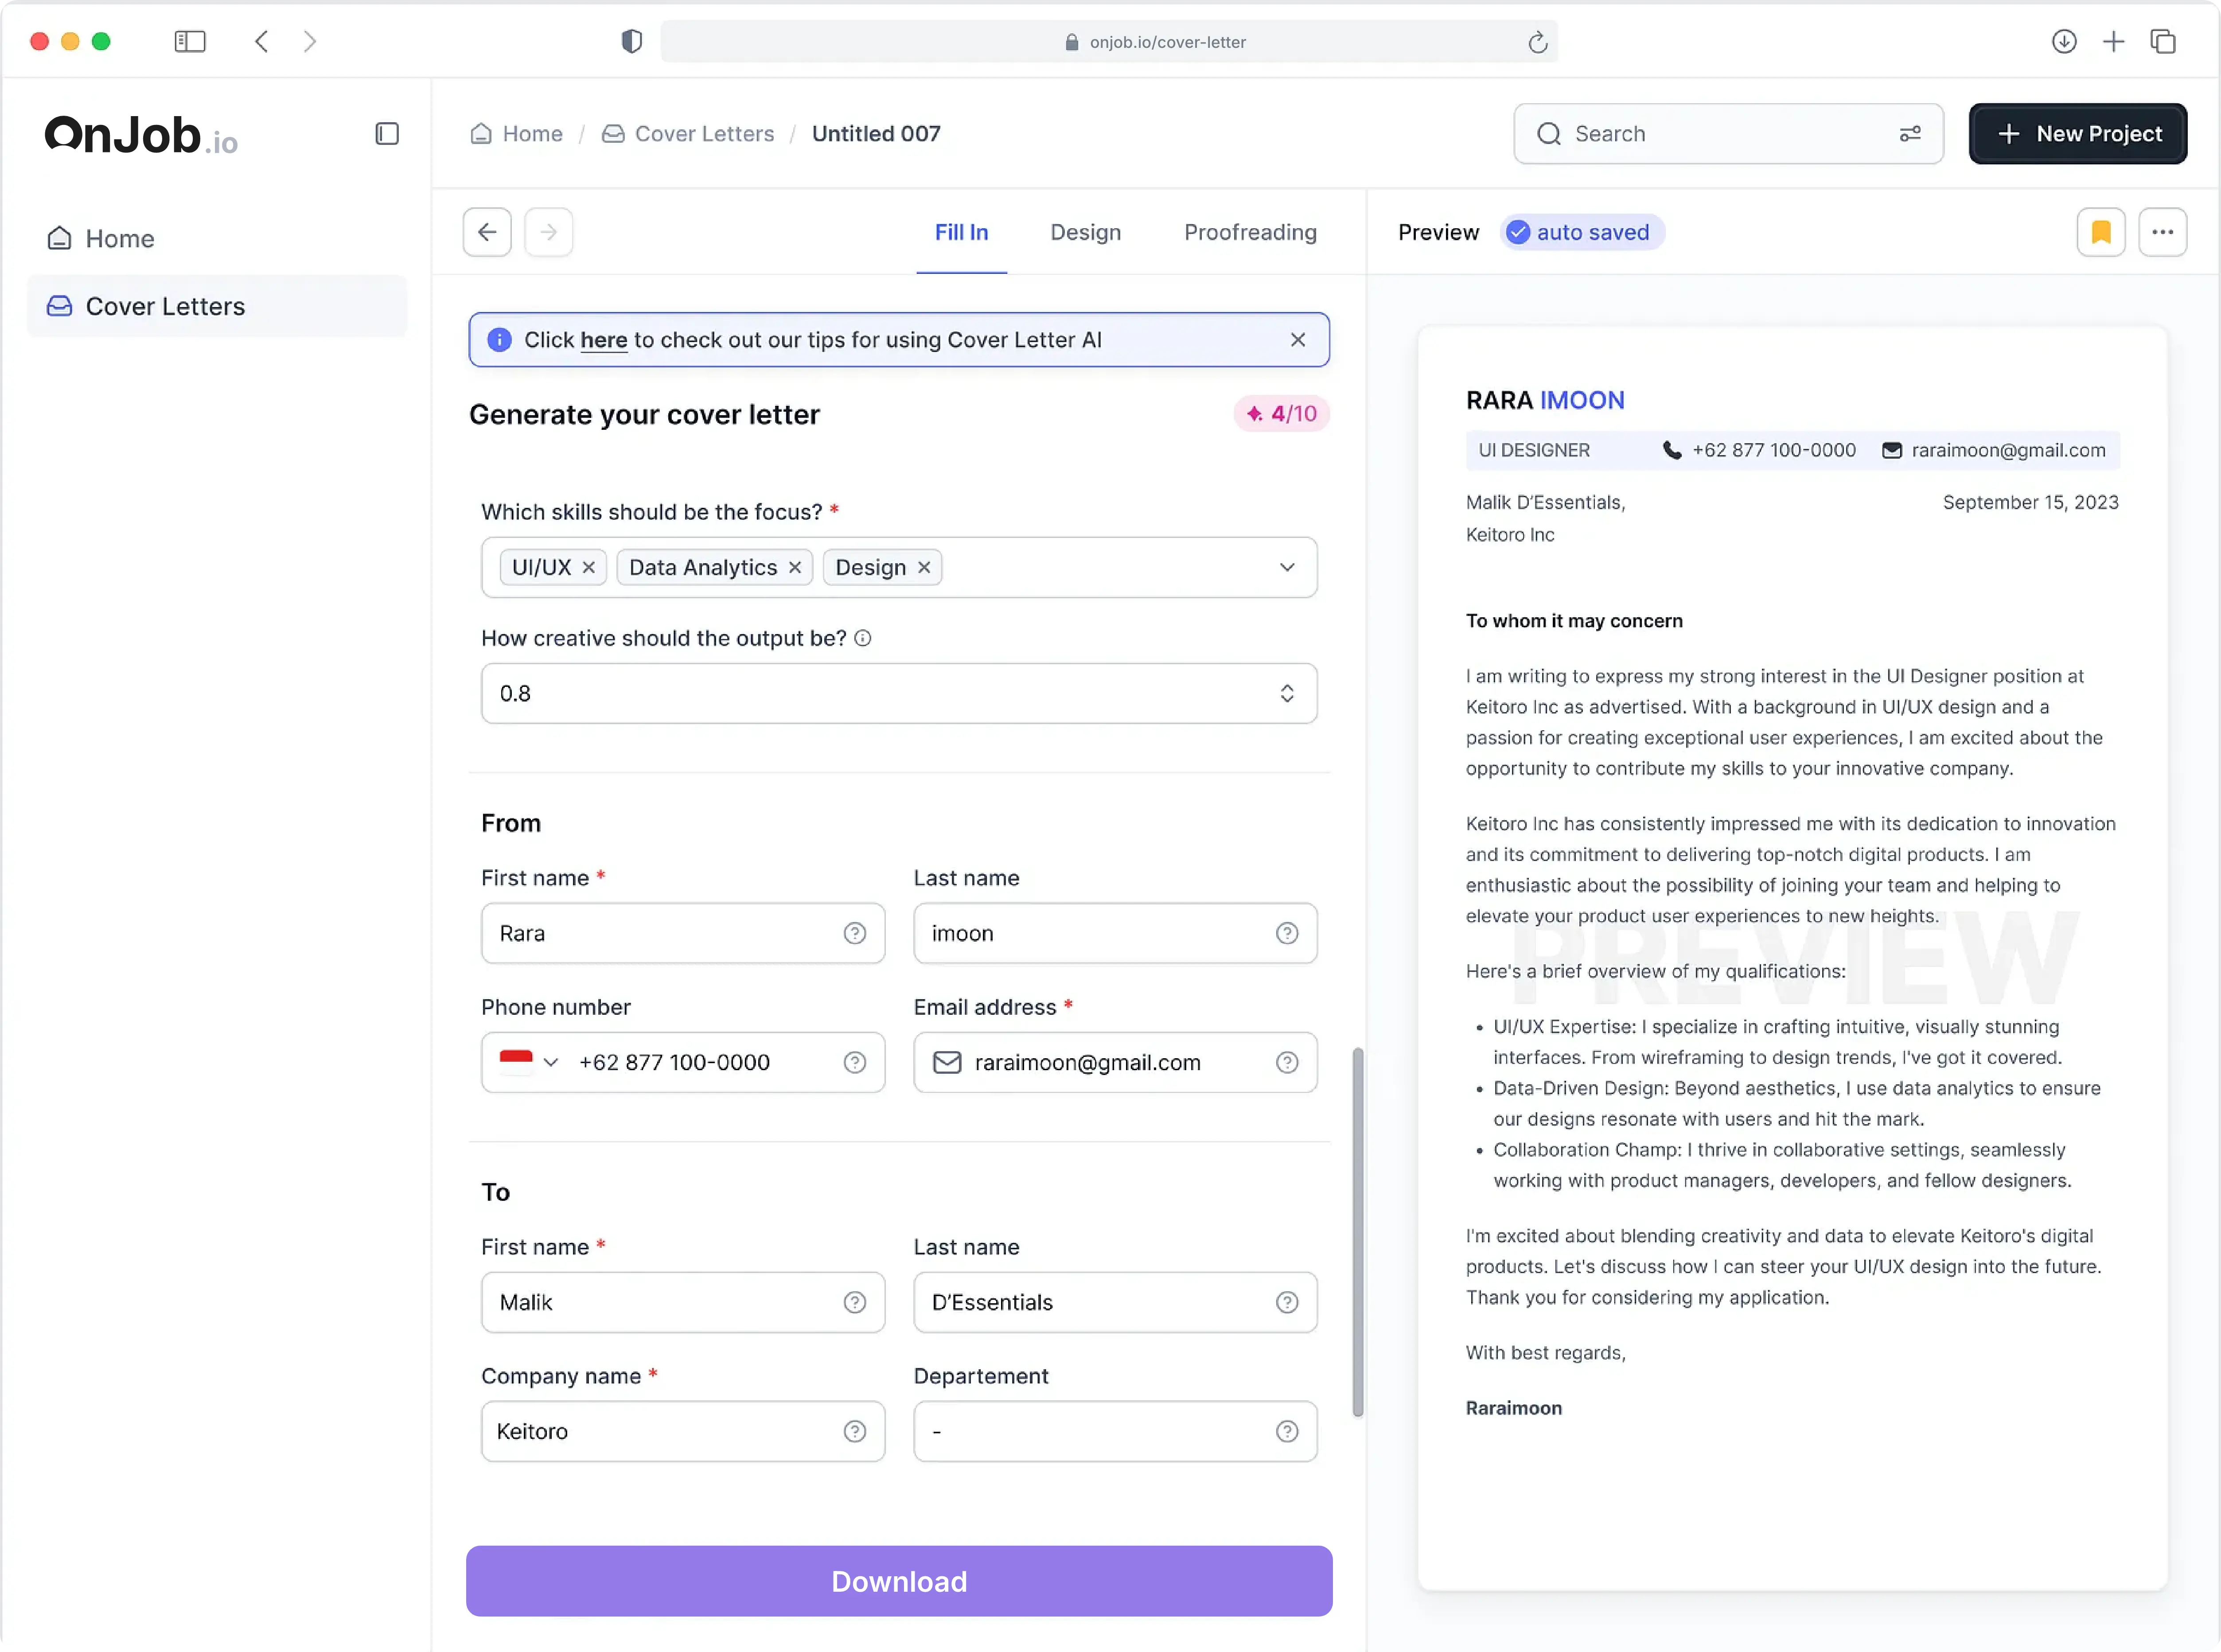
Task: Expand the skills focus dropdown
Action: (1287, 567)
